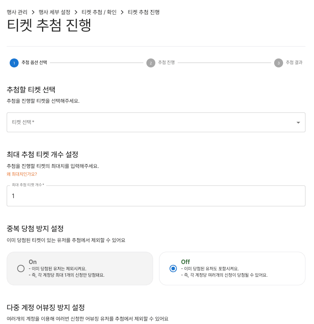Click the 왜 최대치인가요? link
The height and width of the screenshot is (324, 314).
22,174
